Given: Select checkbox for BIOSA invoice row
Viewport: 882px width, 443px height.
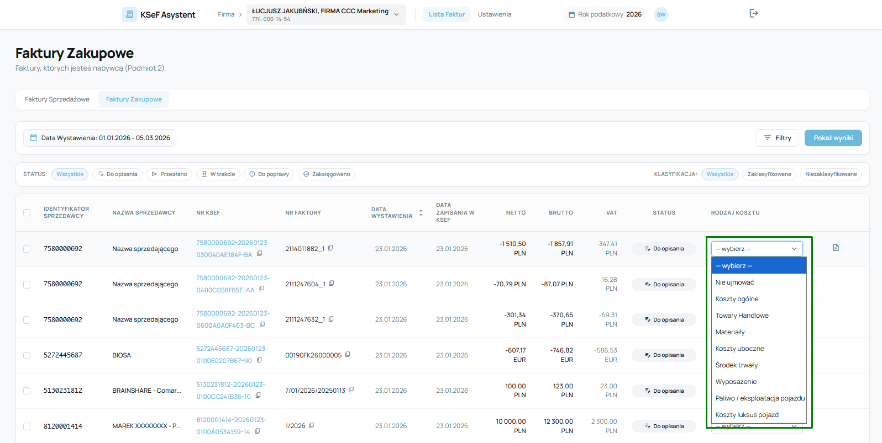Looking at the screenshot, I should pyautogui.click(x=27, y=355).
